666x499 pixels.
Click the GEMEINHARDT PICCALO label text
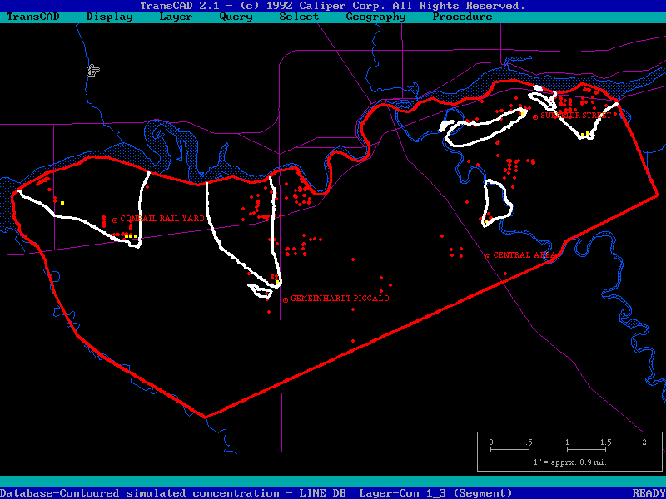click(x=340, y=298)
